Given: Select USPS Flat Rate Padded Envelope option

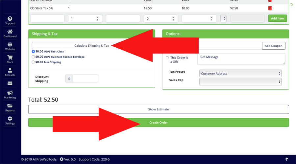Looking at the screenshot, I should [33, 57].
